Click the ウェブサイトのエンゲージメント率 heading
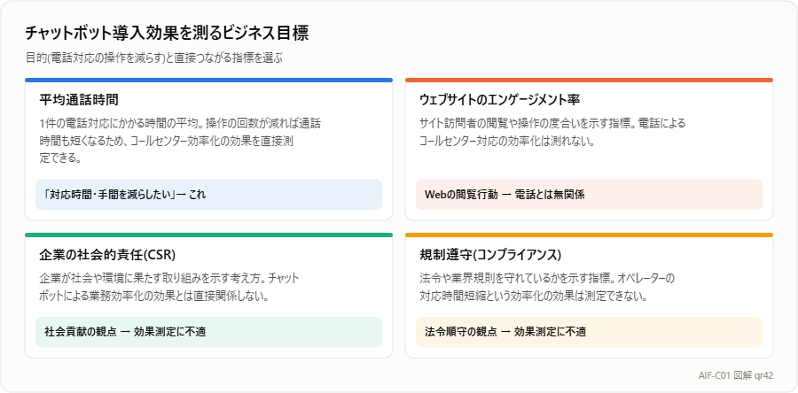This screenshot has height=393, width=798. point(500,99)
